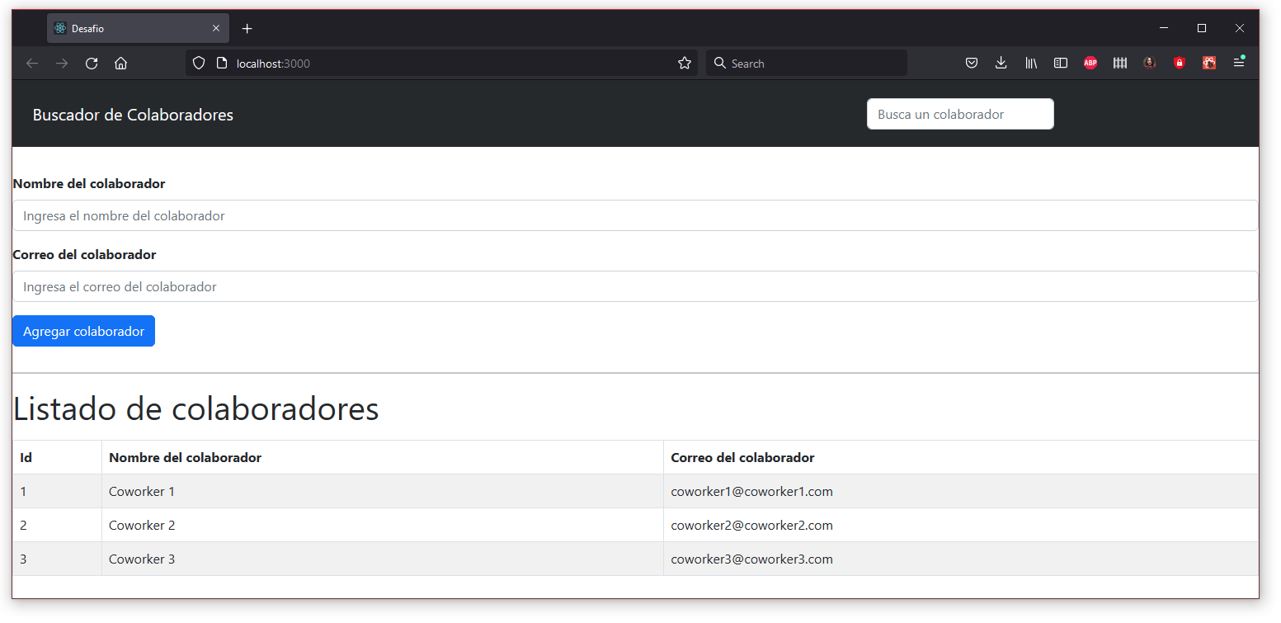Open the hamburger application menu
Viewport: 1281px width, 623px height.
pos(1238,62)
